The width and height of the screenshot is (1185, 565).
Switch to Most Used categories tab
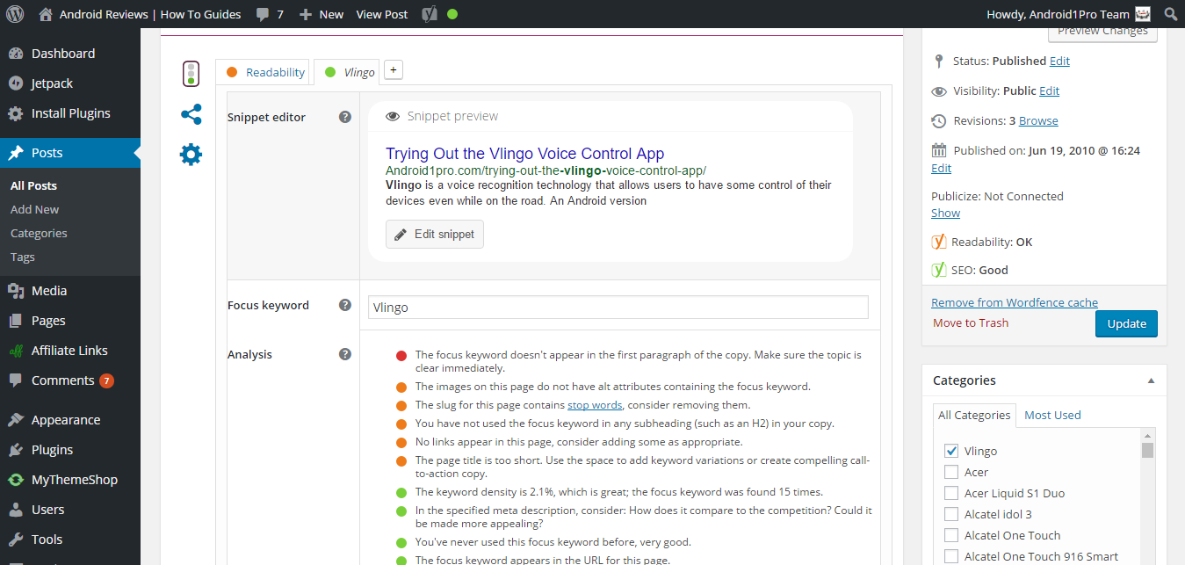click(x=1052, y=415)
